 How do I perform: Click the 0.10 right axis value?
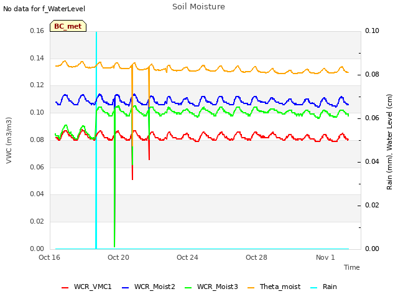(x=372, y=31)
